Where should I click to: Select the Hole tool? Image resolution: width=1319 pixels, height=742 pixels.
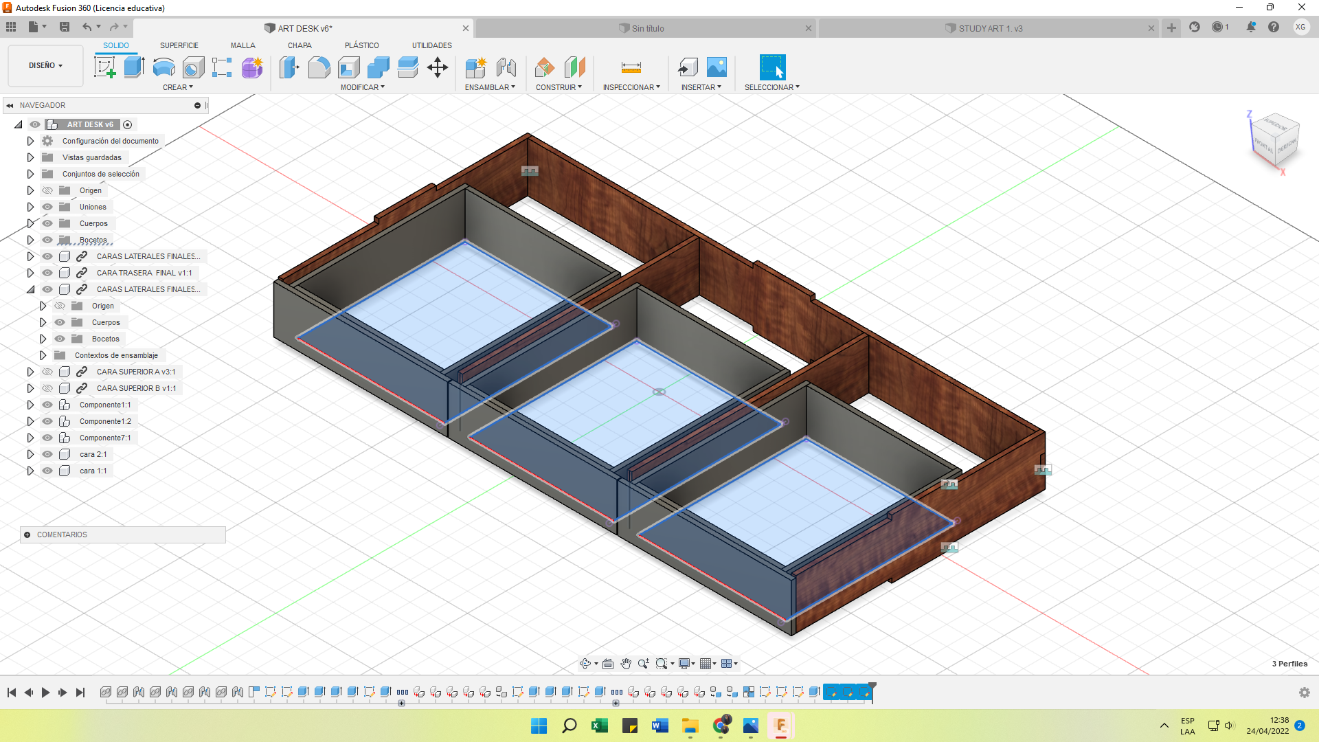(x=193, y=67)
